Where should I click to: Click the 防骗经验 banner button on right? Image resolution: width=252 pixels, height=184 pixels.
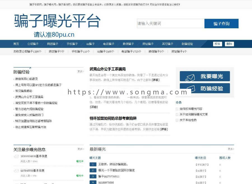(x=205, y=88)
